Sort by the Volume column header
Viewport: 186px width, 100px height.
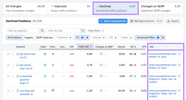[x=121, y=47]
